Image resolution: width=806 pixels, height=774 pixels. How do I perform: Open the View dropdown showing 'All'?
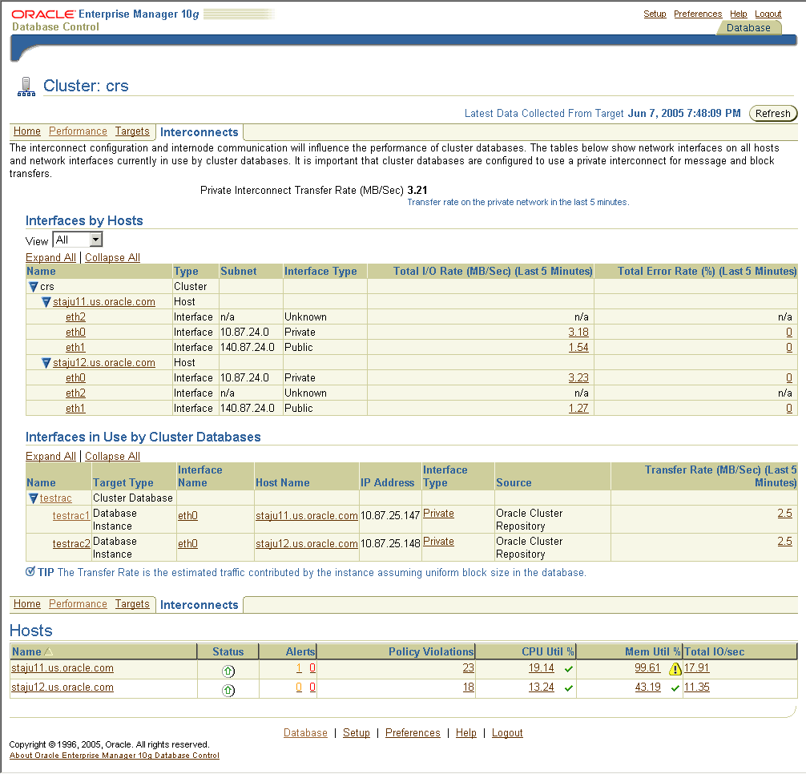pos(77,239)
